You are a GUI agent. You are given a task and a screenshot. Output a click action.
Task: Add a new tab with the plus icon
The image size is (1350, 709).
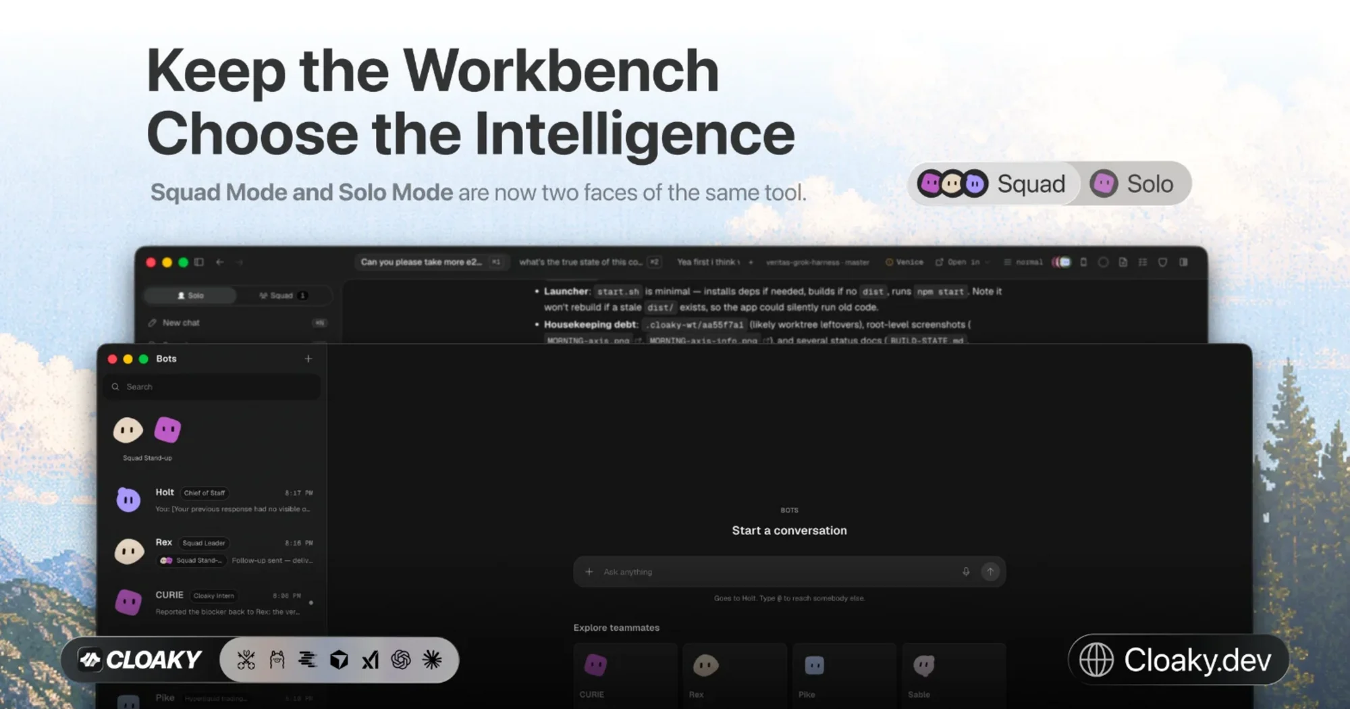[751, 262]
